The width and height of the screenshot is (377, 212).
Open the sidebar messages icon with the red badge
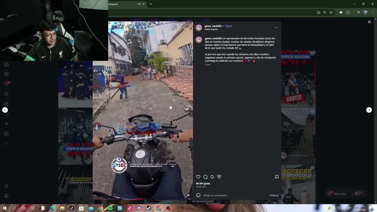coord(7,84)
